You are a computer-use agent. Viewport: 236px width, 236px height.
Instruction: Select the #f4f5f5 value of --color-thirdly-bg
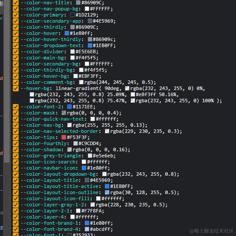click(x=94, y=70)
